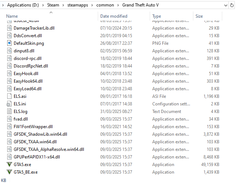Select the EasyHook64.dll file name
Image resolution: width=237 pixels, height=183 pixels.
coord(28,81)
